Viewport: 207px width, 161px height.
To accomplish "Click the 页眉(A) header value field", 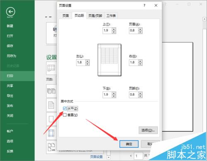I will [x=133, y=31].
